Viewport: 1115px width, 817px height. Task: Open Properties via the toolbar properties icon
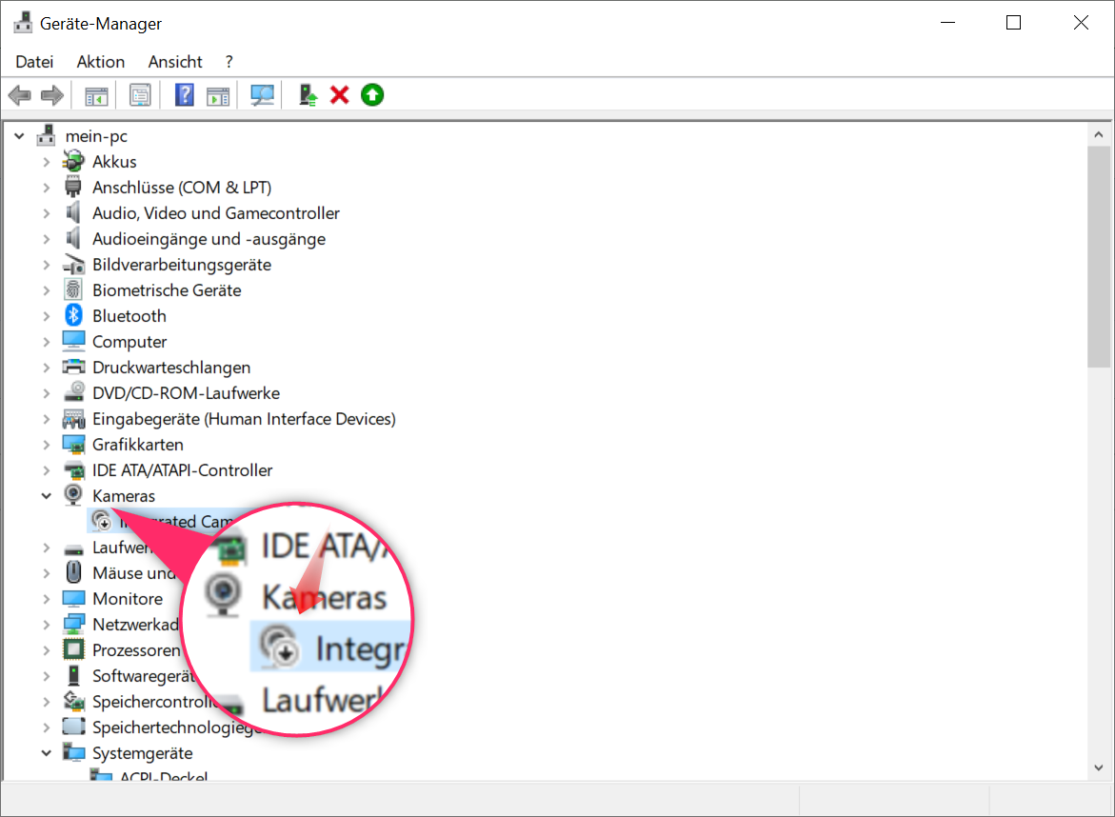140,95
